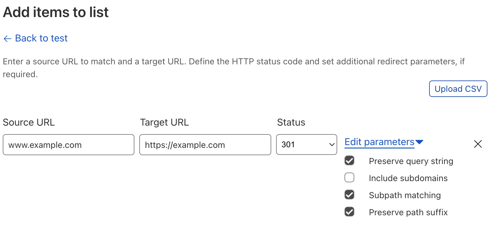The width and height of the screenshot is (496, 225).
Task: Collapse the Edit parameters section
Action: pyautogui.click(x=379, y=142)
